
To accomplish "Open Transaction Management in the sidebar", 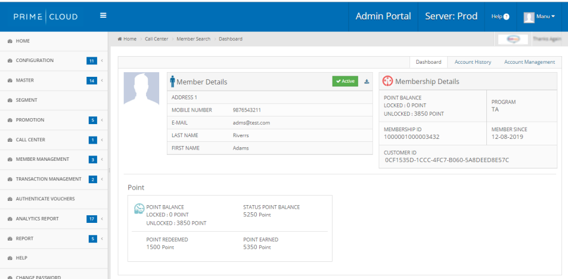I will (x=54, y=179).
